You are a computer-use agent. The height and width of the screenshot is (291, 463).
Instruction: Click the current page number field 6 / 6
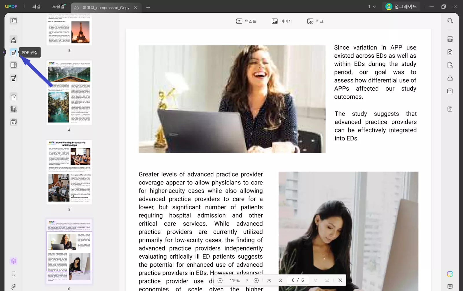point(298,280)
